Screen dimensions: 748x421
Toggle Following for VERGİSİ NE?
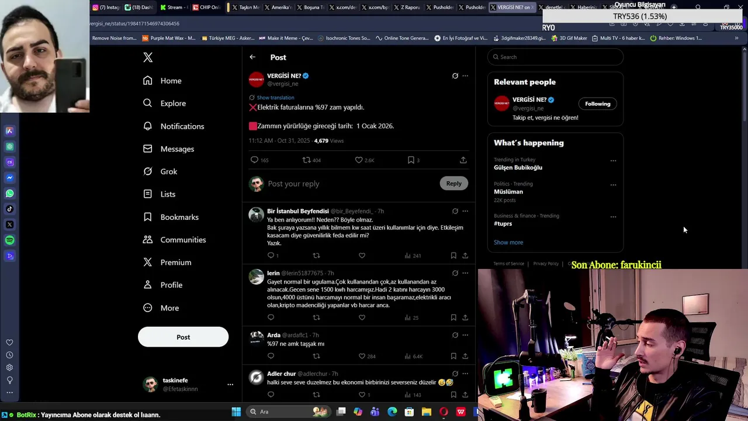click(597, 104)
